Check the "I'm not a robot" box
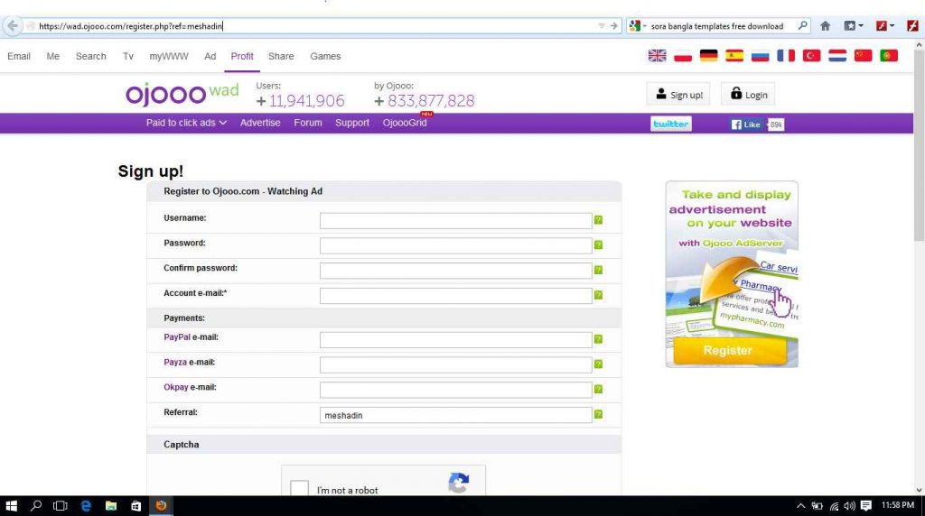925x516 pixels. [x=299, y=489]
